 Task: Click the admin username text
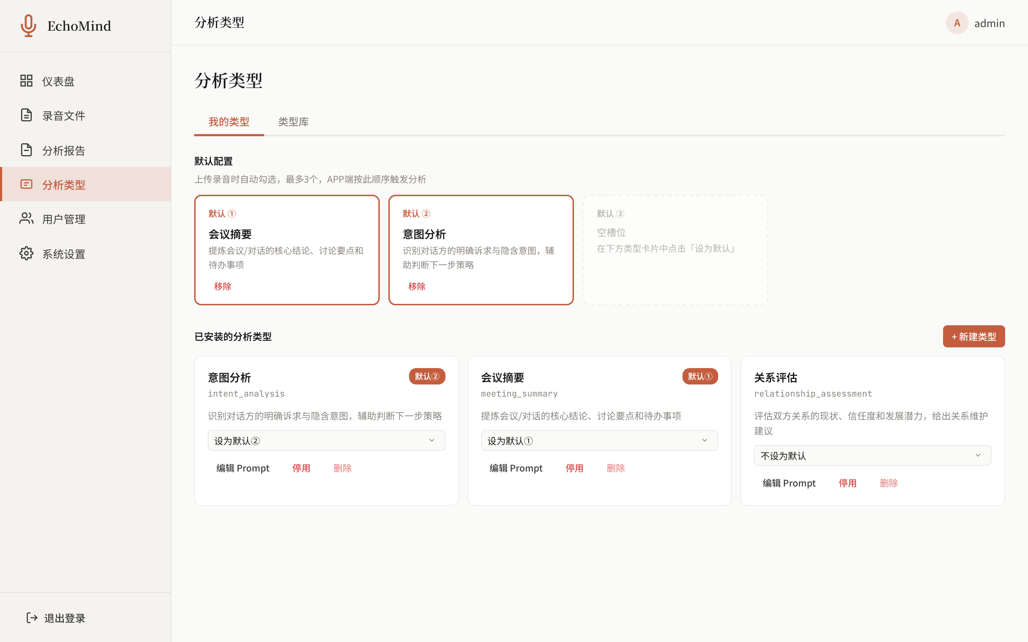[x=989, y=23]
